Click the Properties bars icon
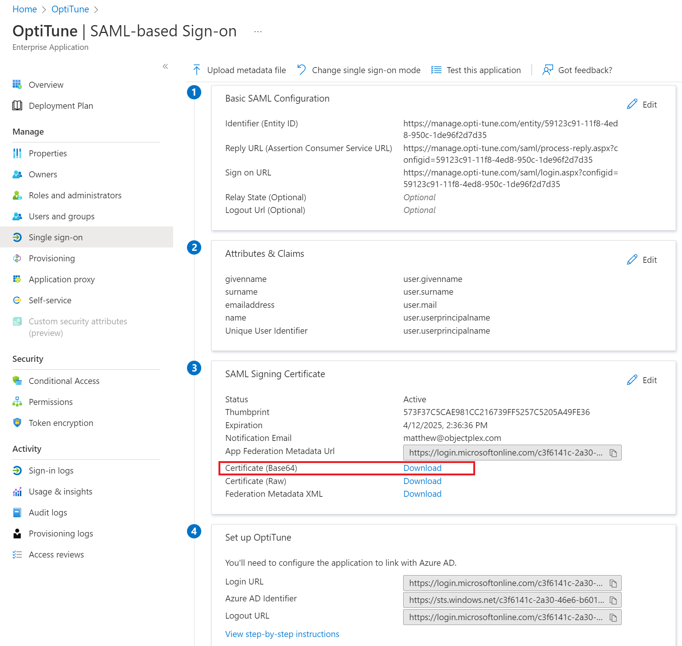 17,153
